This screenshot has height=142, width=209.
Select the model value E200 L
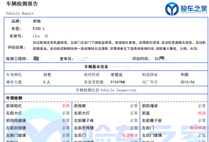(39, 29)
